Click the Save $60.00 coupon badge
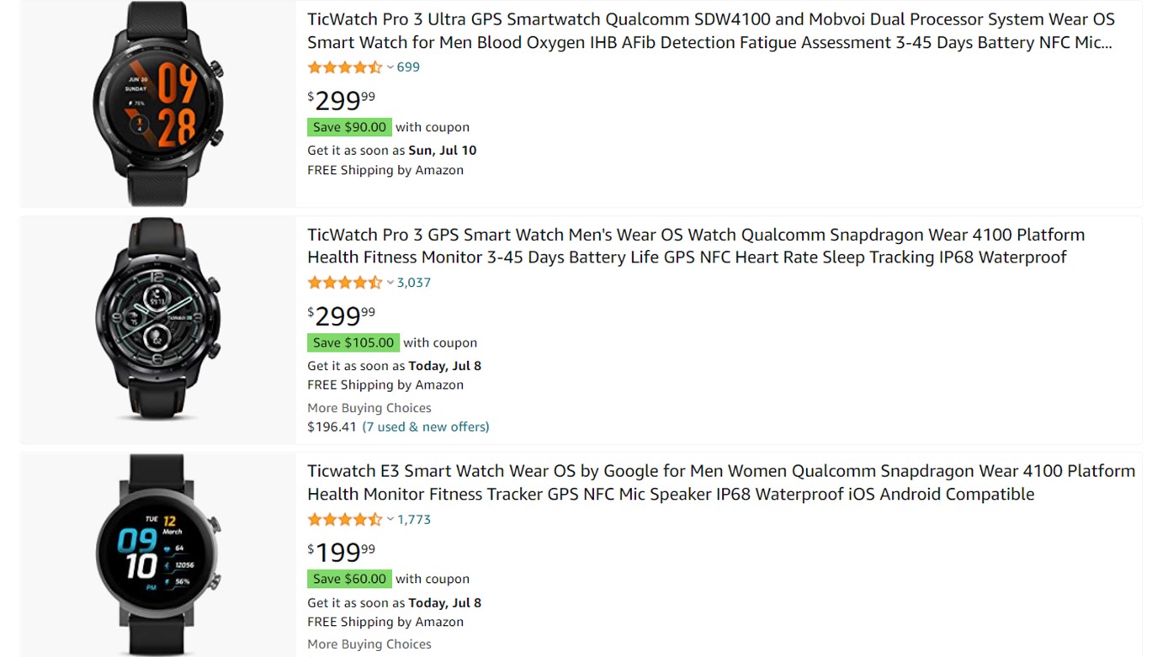The image size is (1168, 657). [349, 579]
